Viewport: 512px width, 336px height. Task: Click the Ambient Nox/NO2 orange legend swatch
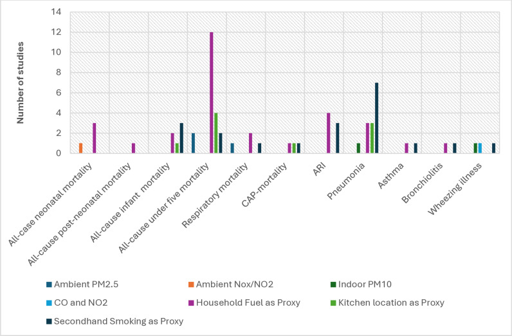pyautogui.click(x=191, y=285)
